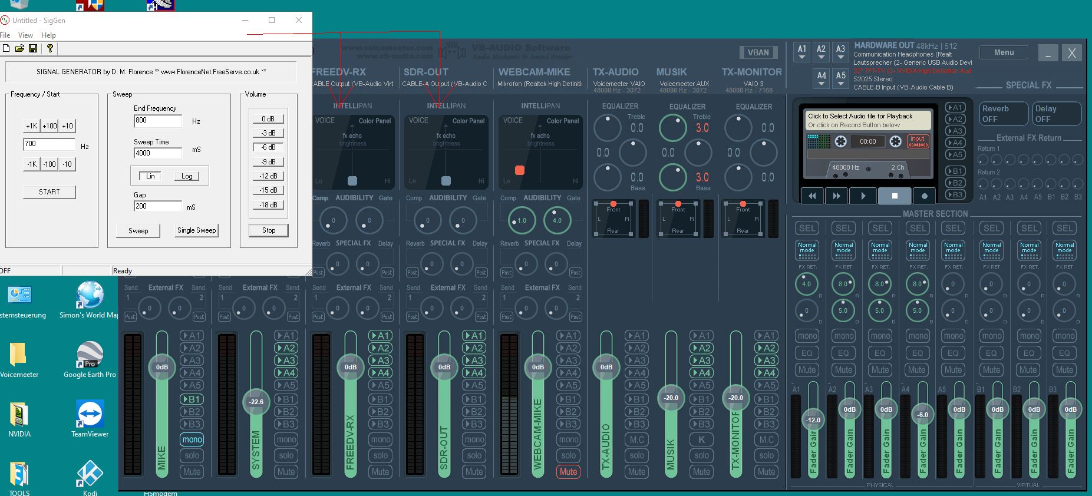The width and height of the screenshot is (1092, 496).
Task: Toggle solo on the SYSTEM strip
Action: [286, 455]
